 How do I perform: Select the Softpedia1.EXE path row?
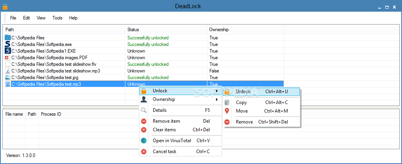click(x=44, y=51)
